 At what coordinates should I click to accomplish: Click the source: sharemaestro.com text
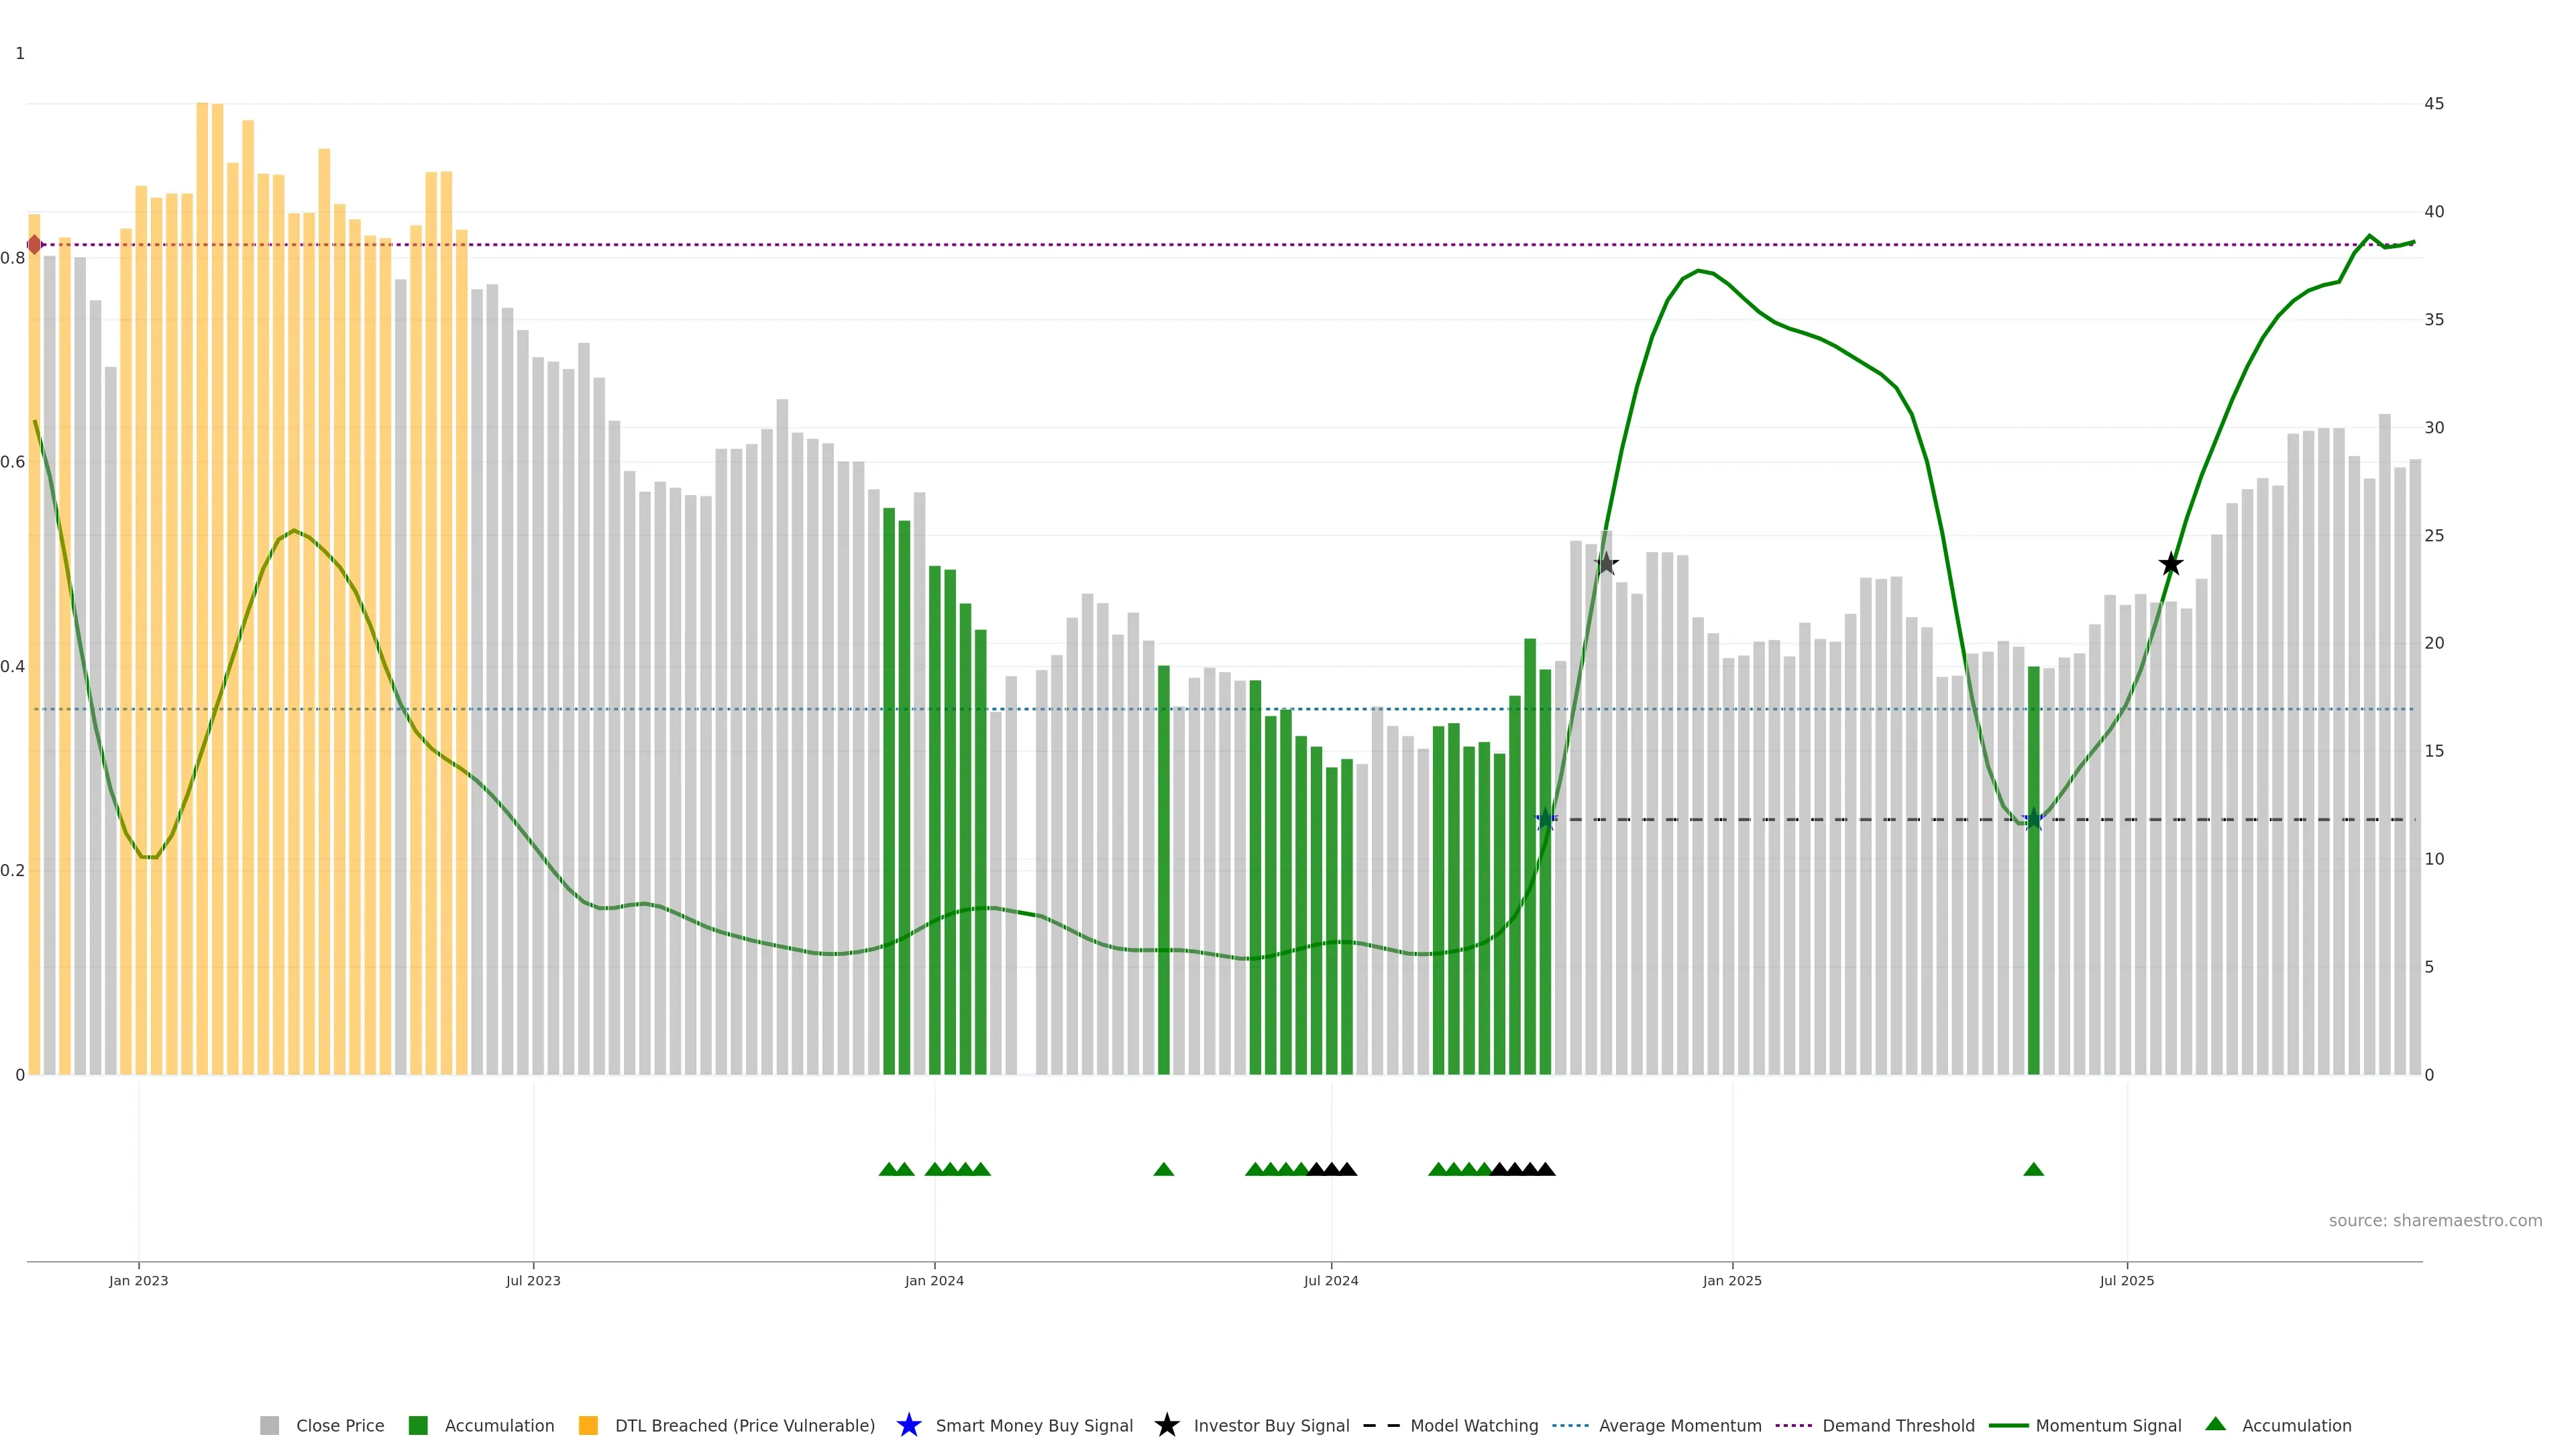tap(2435, 1221)
